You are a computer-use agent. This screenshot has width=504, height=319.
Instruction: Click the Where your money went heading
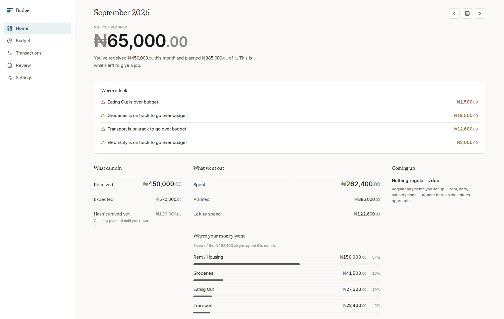click(x=219, y=236)
